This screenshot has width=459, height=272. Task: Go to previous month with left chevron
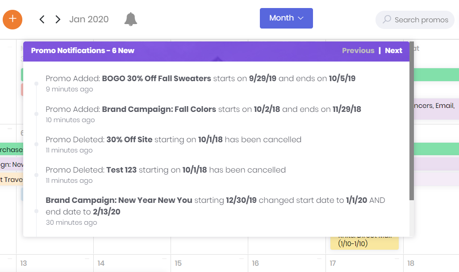pyautogui.click(x=42, y=19)
